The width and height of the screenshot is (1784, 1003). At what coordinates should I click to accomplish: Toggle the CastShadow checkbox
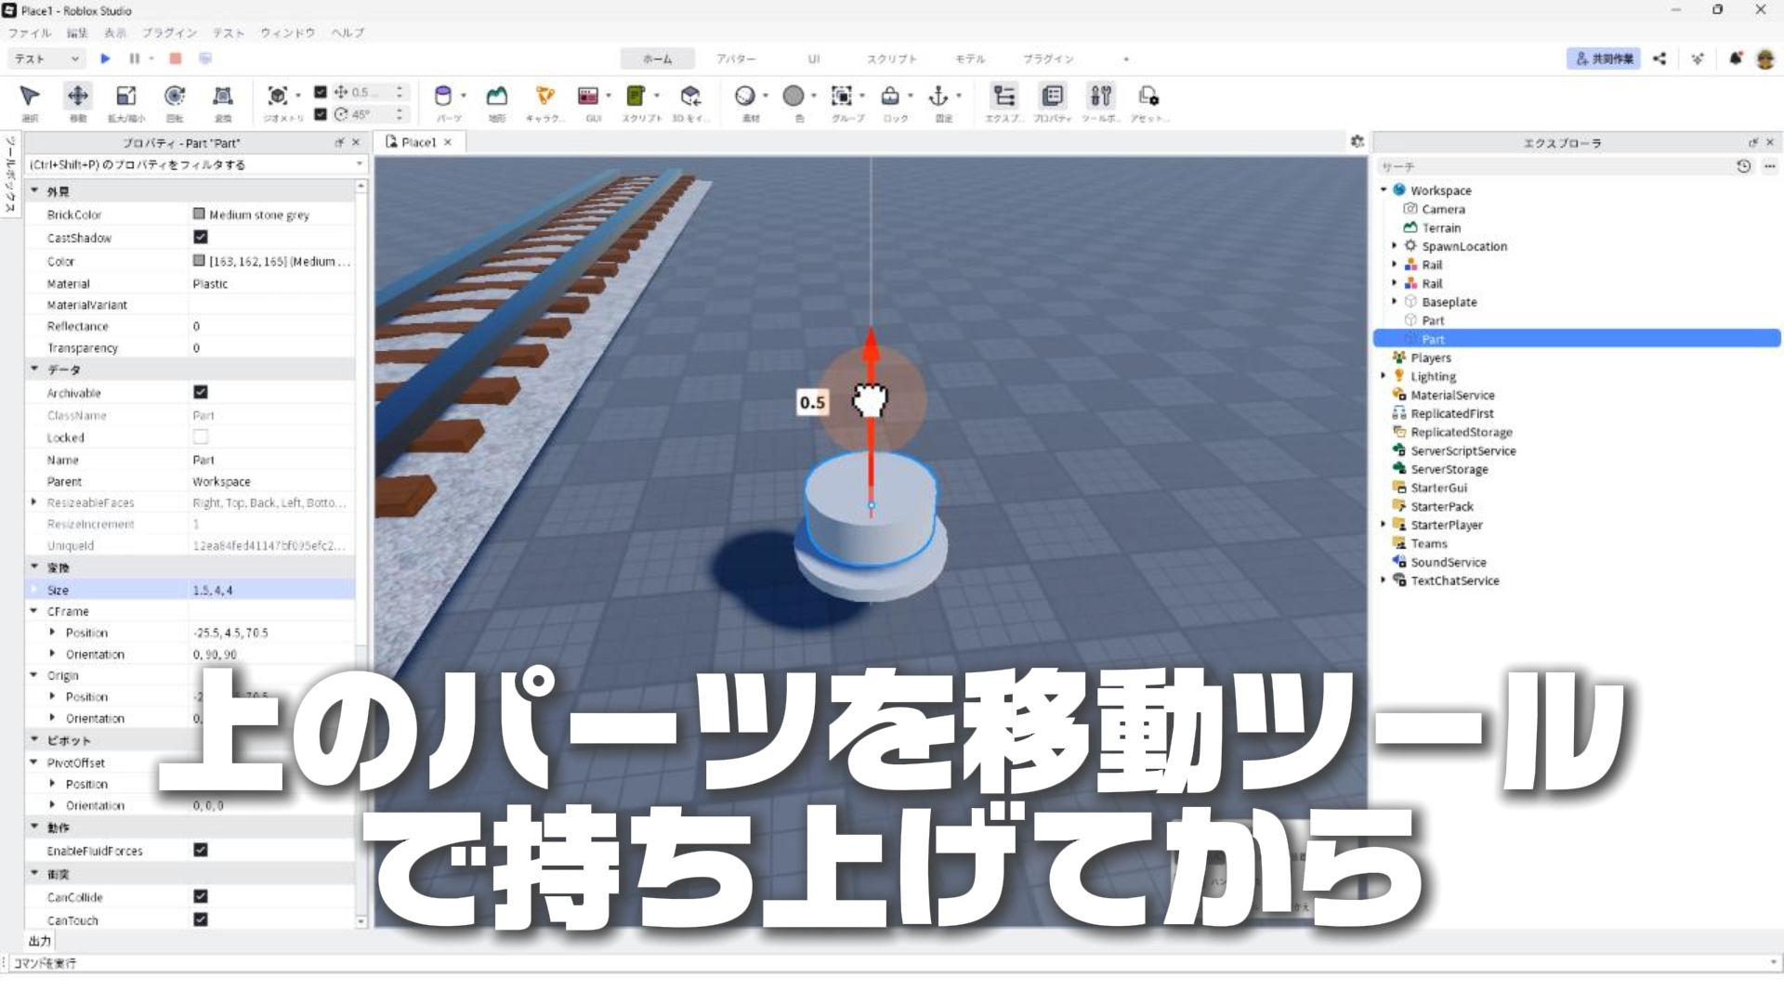click(200, 238)
